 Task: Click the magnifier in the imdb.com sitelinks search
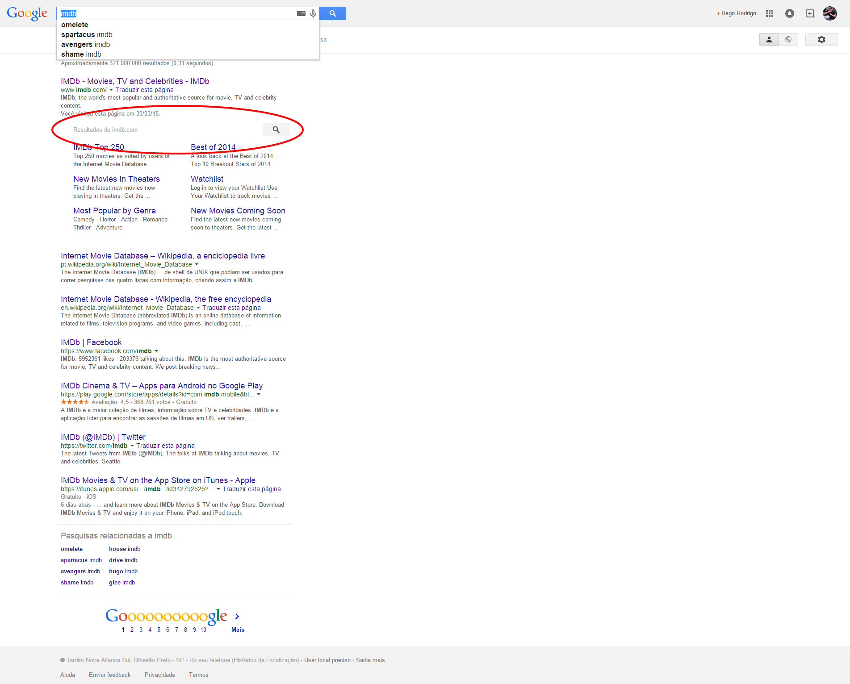click(x=276, y=129)
